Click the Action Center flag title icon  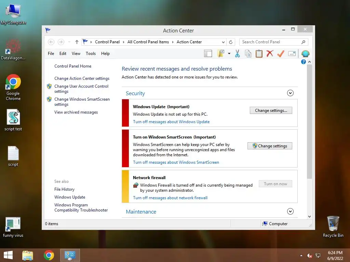pos(48,30)
